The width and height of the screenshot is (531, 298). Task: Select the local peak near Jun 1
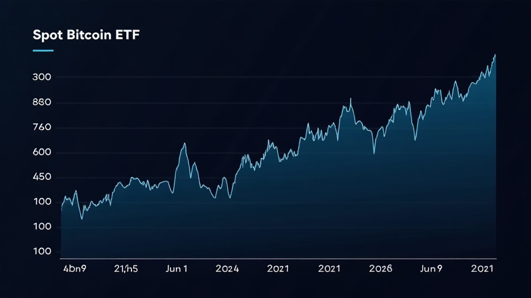(186, 142)
